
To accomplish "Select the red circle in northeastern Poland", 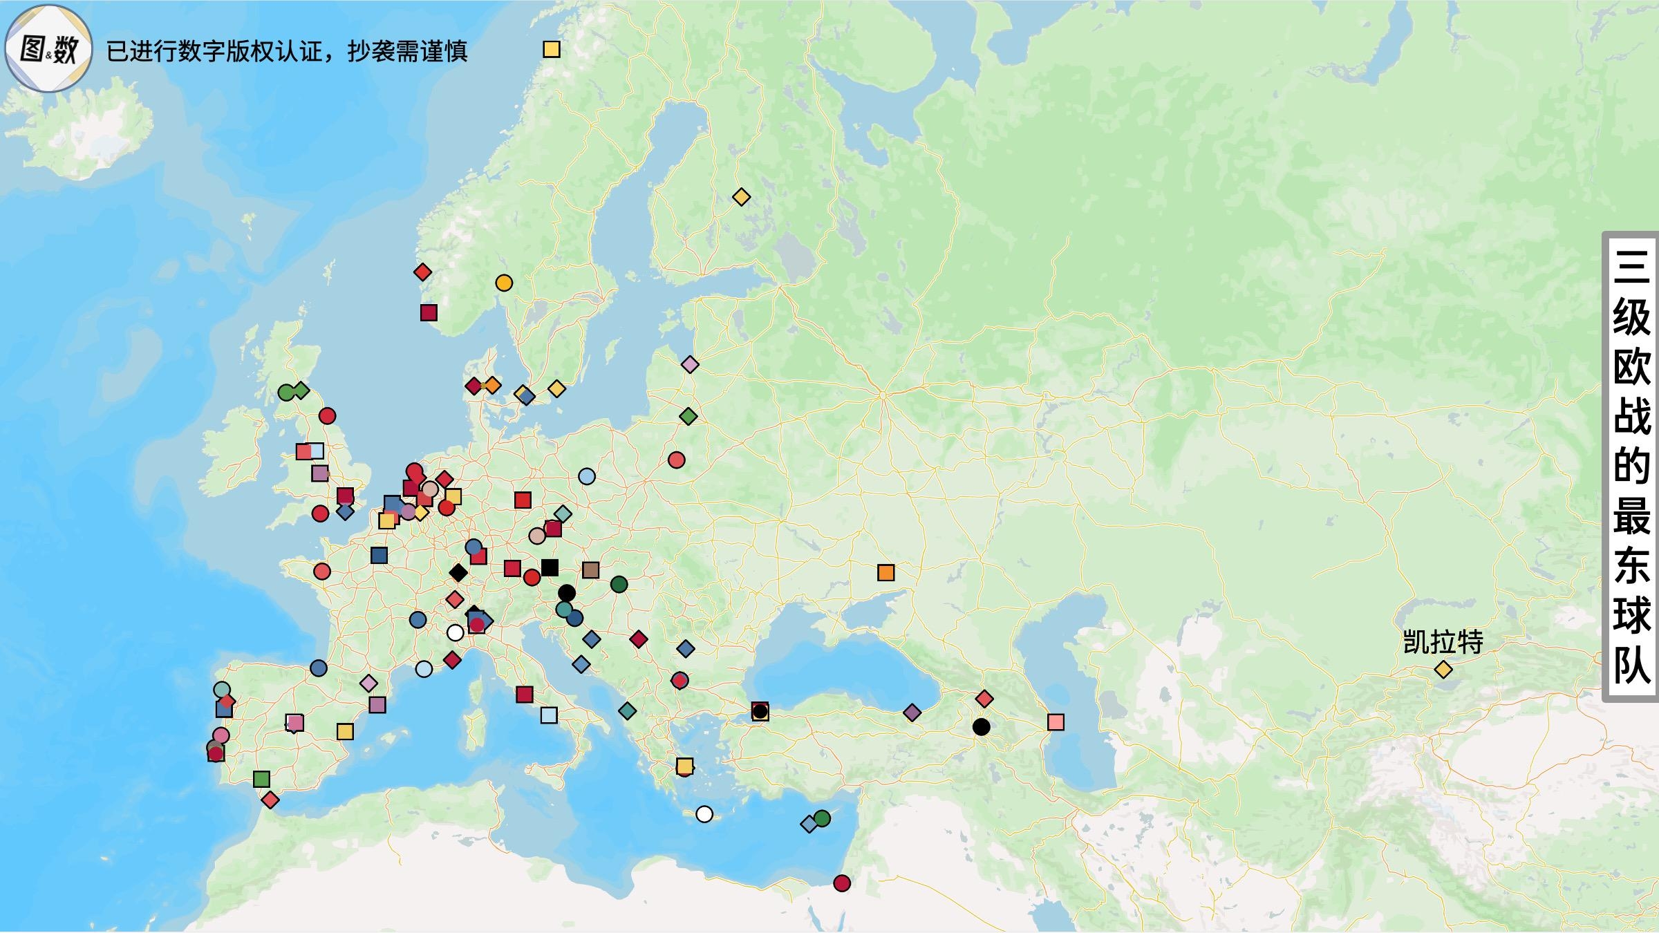I will [677, 460].
